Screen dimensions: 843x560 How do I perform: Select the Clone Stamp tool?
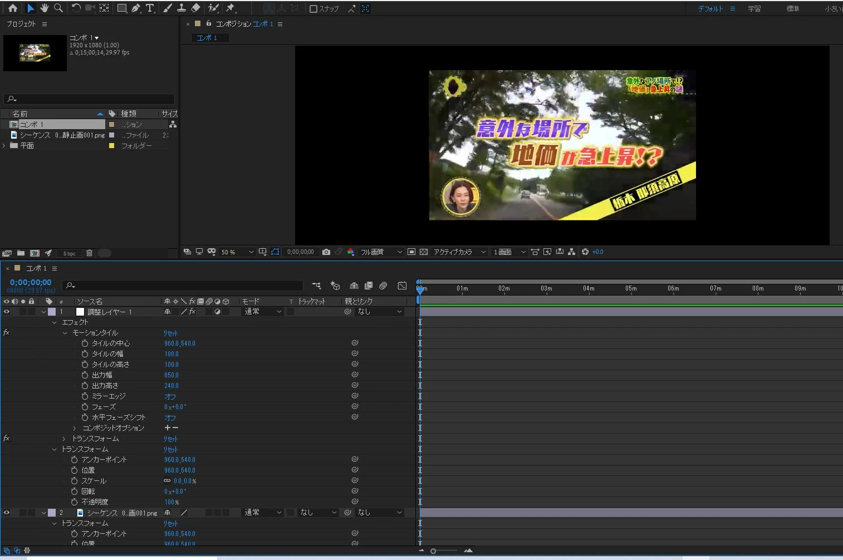pos(182,8)
